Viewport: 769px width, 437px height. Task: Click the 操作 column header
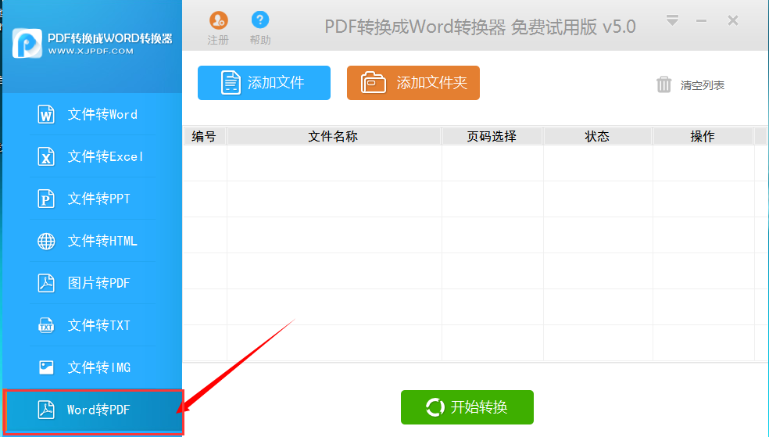[x=703, y=136]
